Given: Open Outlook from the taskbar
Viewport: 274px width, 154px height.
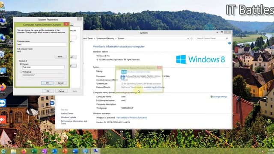Looking at the screenshot, I should [54, 151].
